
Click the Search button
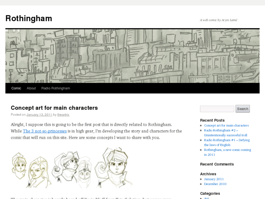243,109
